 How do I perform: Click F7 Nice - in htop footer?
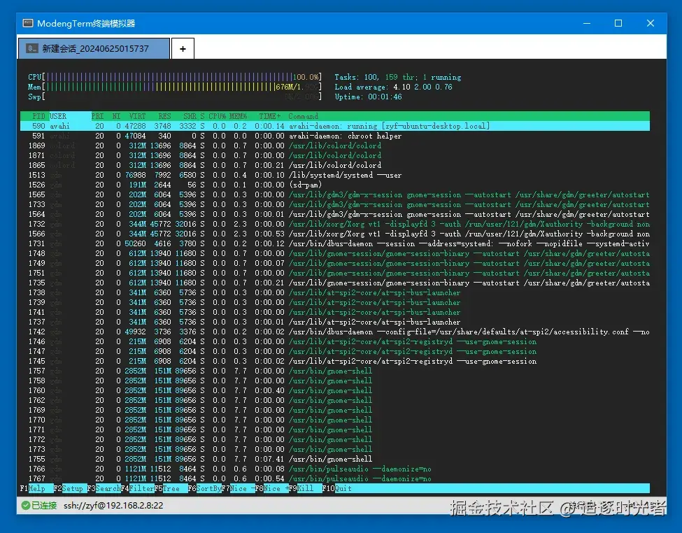coord(238,488)
